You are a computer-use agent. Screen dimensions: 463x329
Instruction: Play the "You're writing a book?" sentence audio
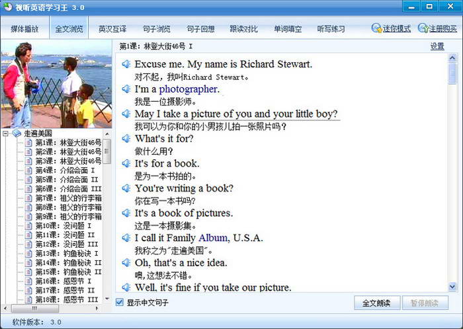(x=125, y=188)
